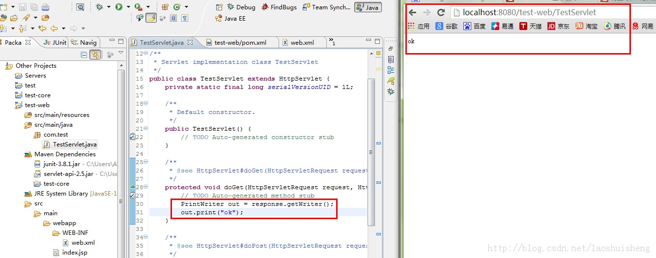Viewport: 656px width, 258px height.
Task: Select the JUnit view tab
Action: 55,42
